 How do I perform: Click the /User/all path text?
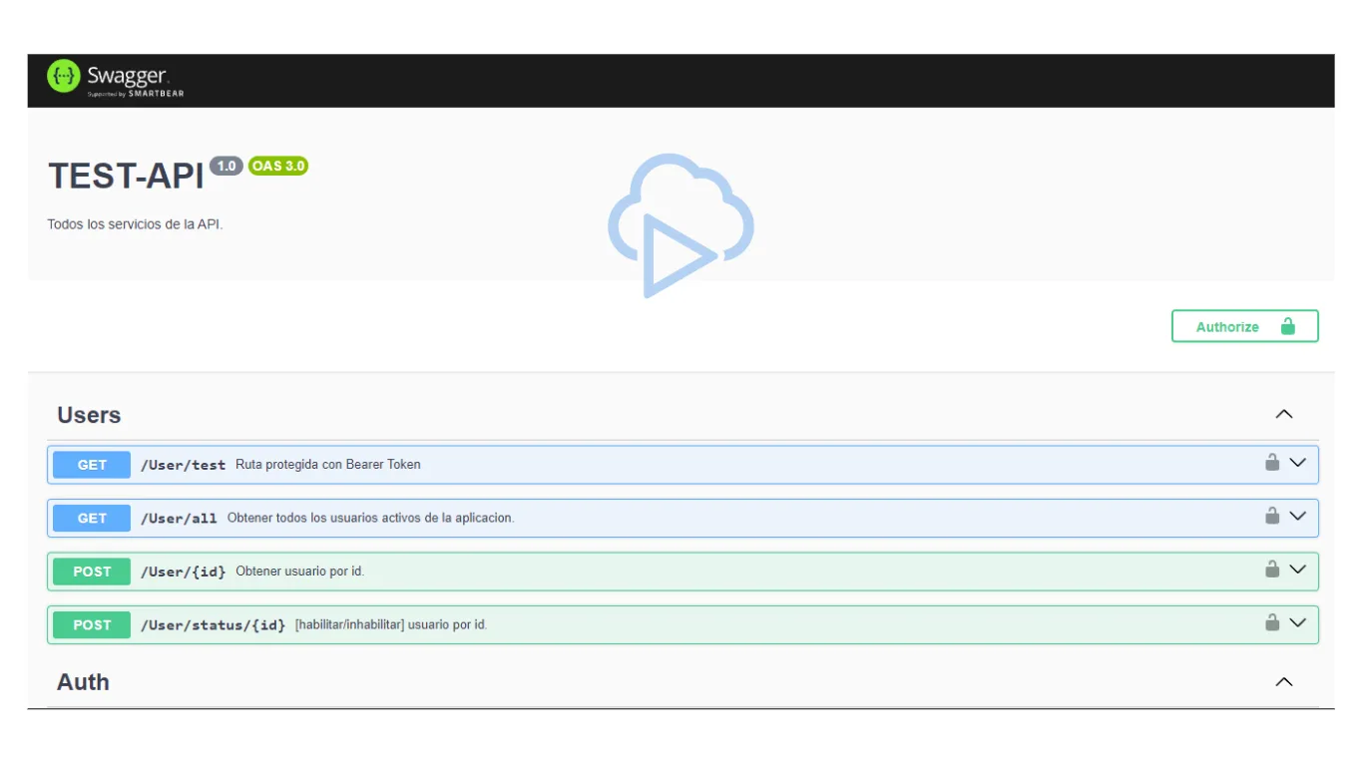pos(179,519)
